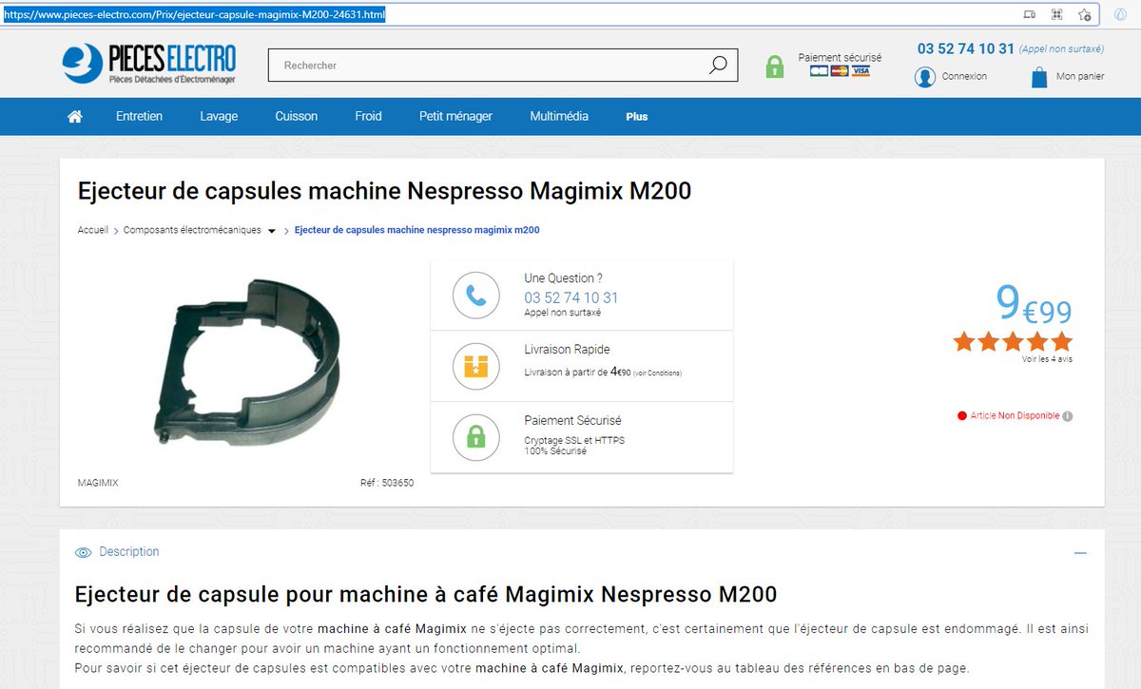Open the Petit ménager menu
This screenshot has width=1141, height=689.
tap(455, 116)
